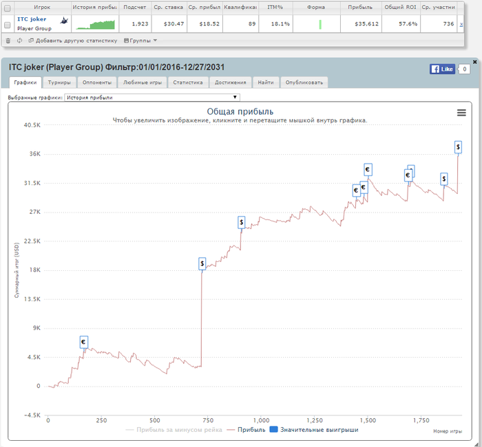Switch to the Турниры tab

tap(60, 83)
